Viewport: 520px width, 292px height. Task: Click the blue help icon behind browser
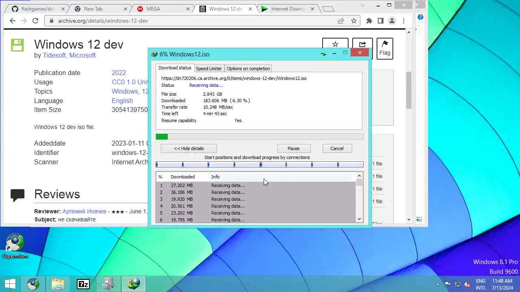pos(420,17)
